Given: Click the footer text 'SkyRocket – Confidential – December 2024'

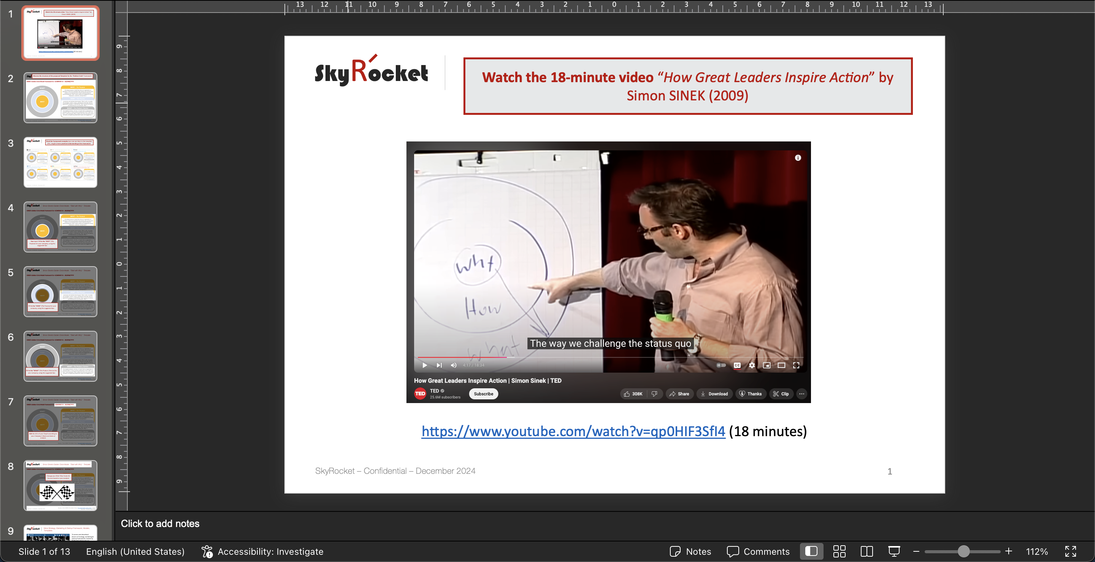Looking at the screenshot, I should click(395, 471).
